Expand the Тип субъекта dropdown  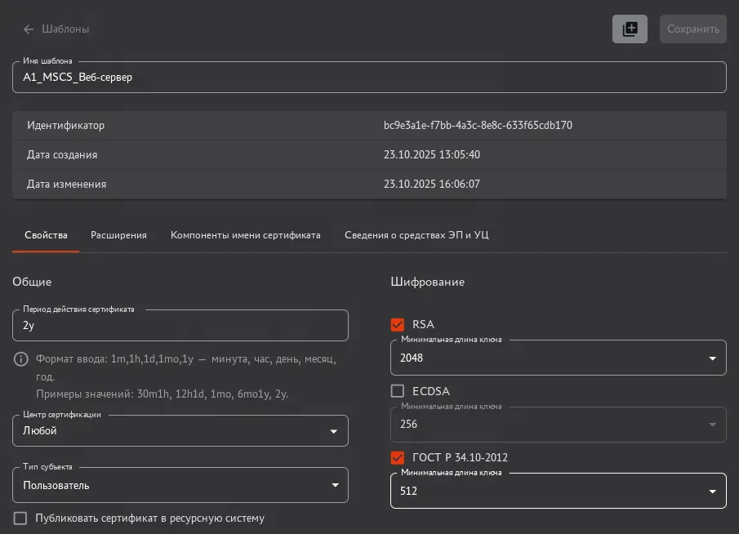coord(180,485)
